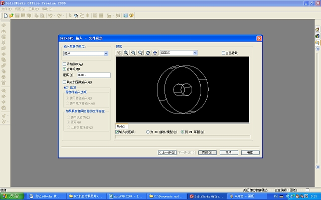The image size is (321, 200).
Task: Click the CH language indicator in tray
Action: click(x=276, y=196)
